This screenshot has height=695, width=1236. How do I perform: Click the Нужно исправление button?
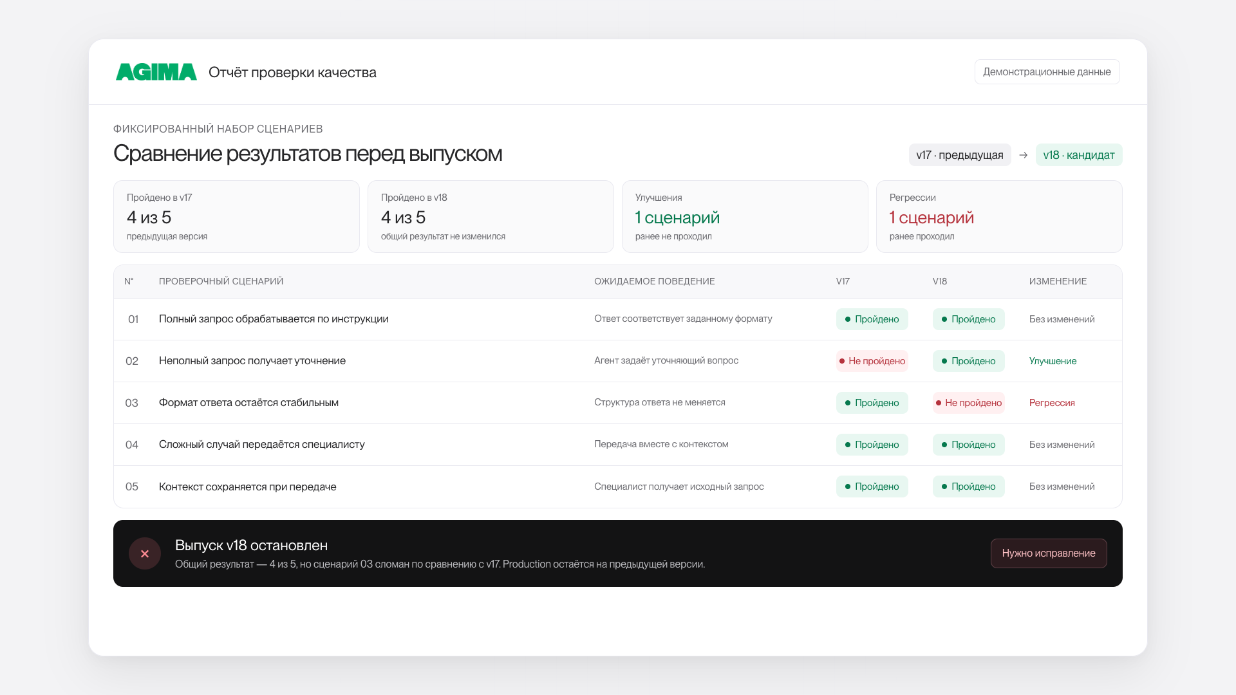coord(1049,553)
